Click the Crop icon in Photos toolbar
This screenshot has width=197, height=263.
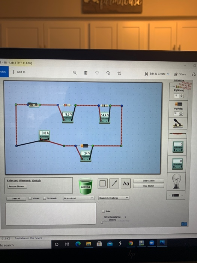[x=119, y=73]
